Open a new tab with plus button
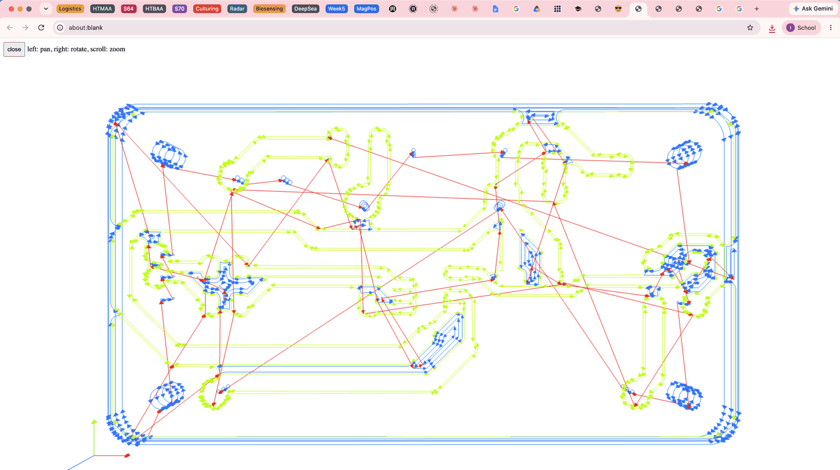840x470 pixels. coord(757,9)
